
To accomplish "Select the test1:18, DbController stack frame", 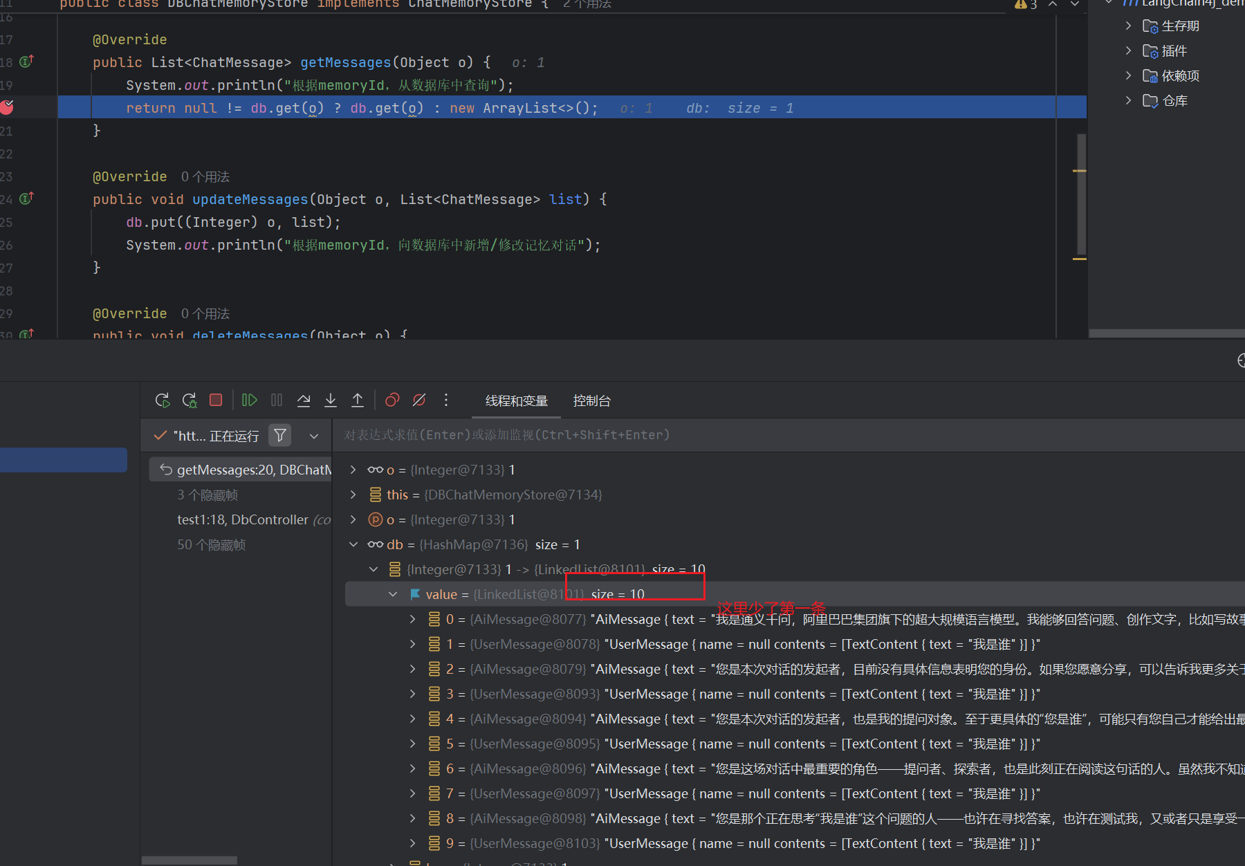I will (x=254, y=519).
